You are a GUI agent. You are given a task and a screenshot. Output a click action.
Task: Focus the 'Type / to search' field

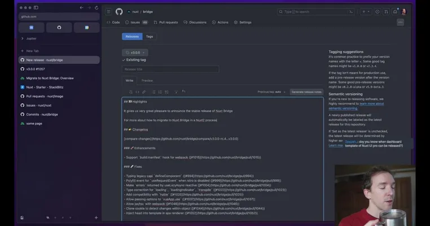[313, 12]
